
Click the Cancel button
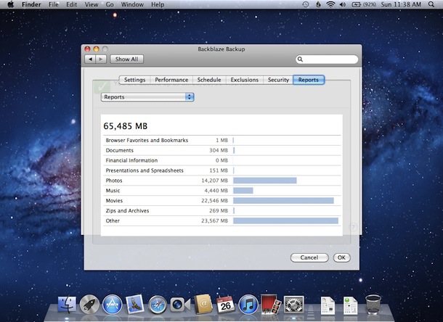tap(309, 257)
